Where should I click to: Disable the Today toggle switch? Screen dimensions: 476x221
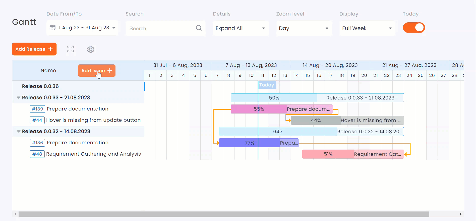[x=414, y=28]
